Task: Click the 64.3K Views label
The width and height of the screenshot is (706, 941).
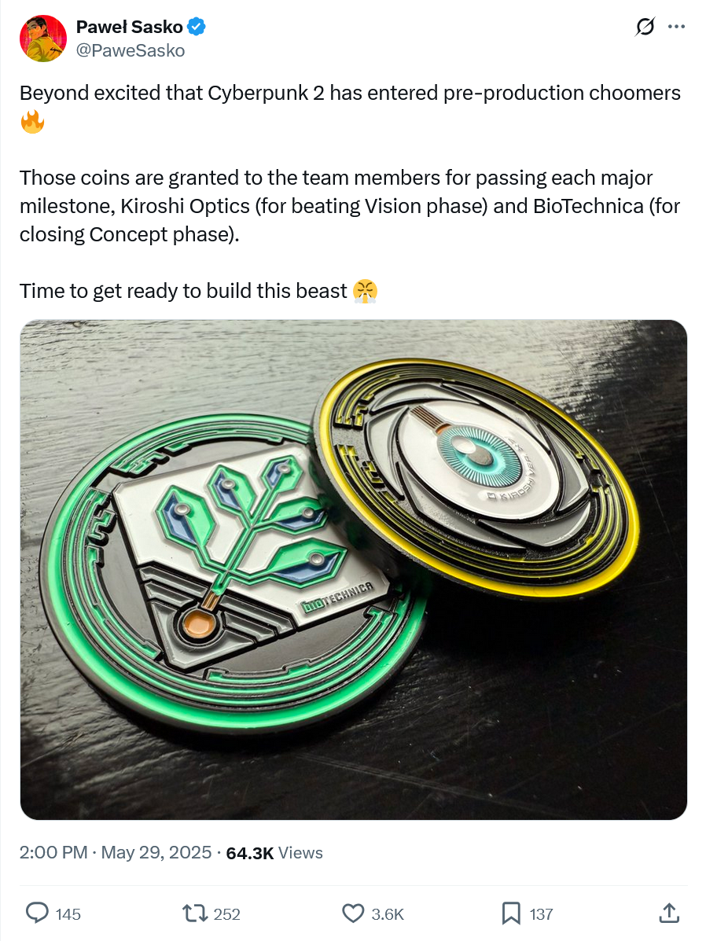Action: click(x=274, y=853)
